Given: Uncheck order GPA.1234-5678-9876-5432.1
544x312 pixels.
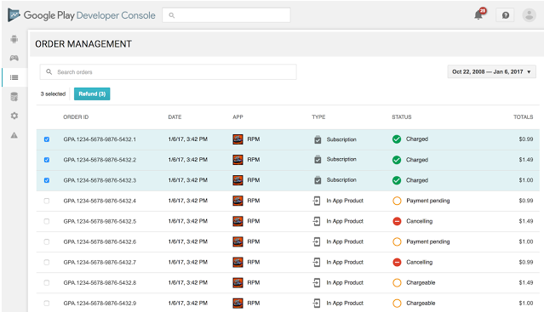Looking at the screenshot, I should [47, 139].
